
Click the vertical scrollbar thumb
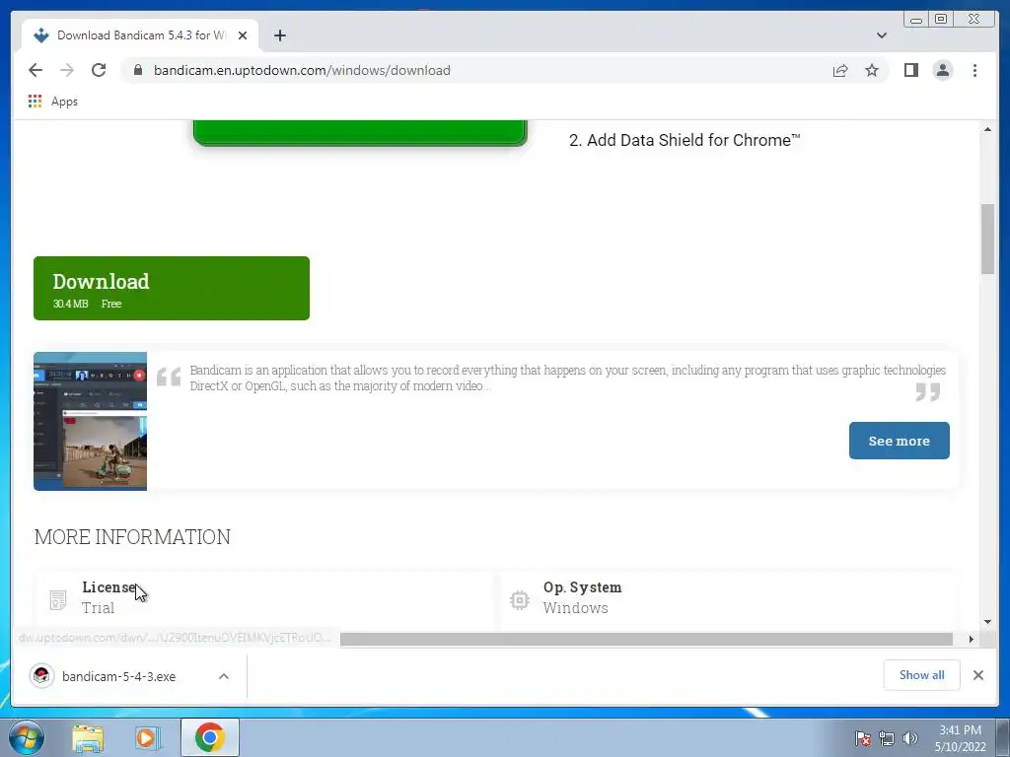coord(987,239)
